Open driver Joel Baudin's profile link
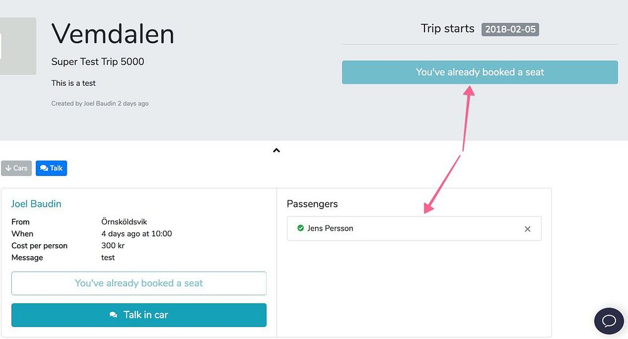The height and width of the screenshot is (339, 628). (36, 204)
